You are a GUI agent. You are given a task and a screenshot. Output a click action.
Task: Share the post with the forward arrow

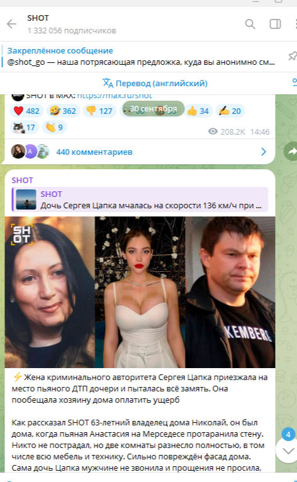(291, 151)
